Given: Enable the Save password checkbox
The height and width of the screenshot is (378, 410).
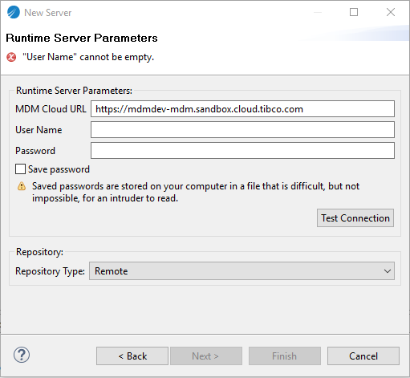Looking at the screenshot, I should tap(20, 169).
